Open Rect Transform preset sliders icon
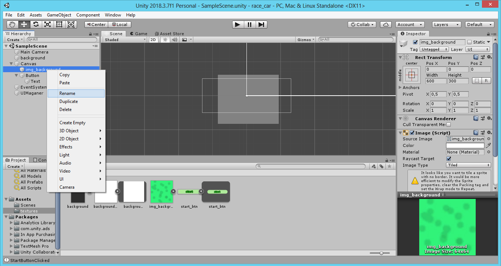 click(482, 58)
